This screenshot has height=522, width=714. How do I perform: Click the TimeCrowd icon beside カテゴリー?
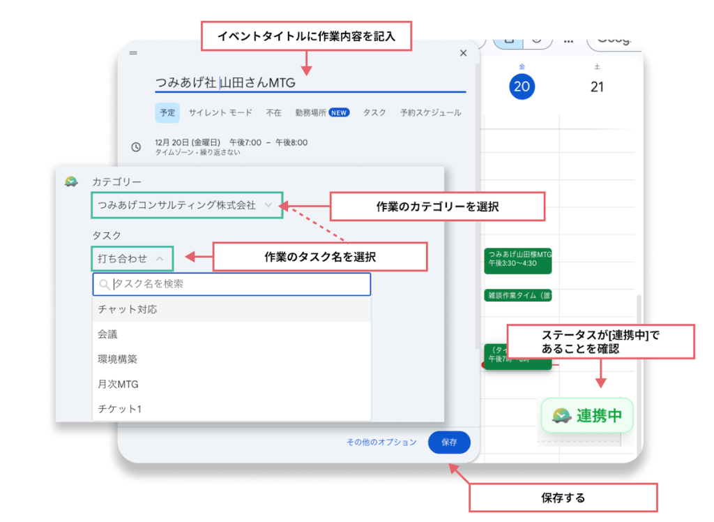(71, 182)
